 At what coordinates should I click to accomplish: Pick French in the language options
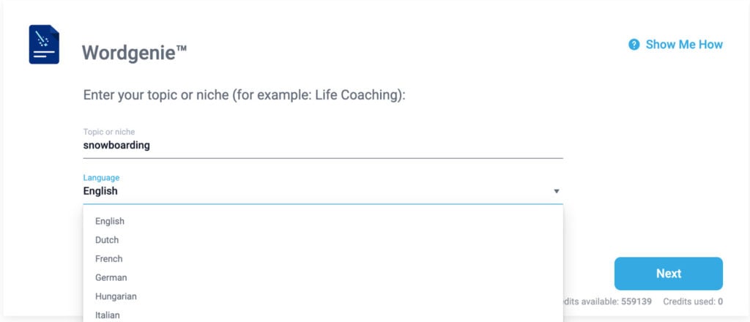pos(109,259)
